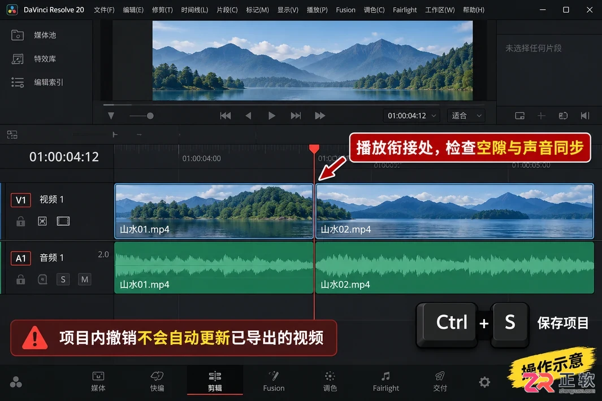
Task: Select the V1 video track destination
Action: click(21, 200)
